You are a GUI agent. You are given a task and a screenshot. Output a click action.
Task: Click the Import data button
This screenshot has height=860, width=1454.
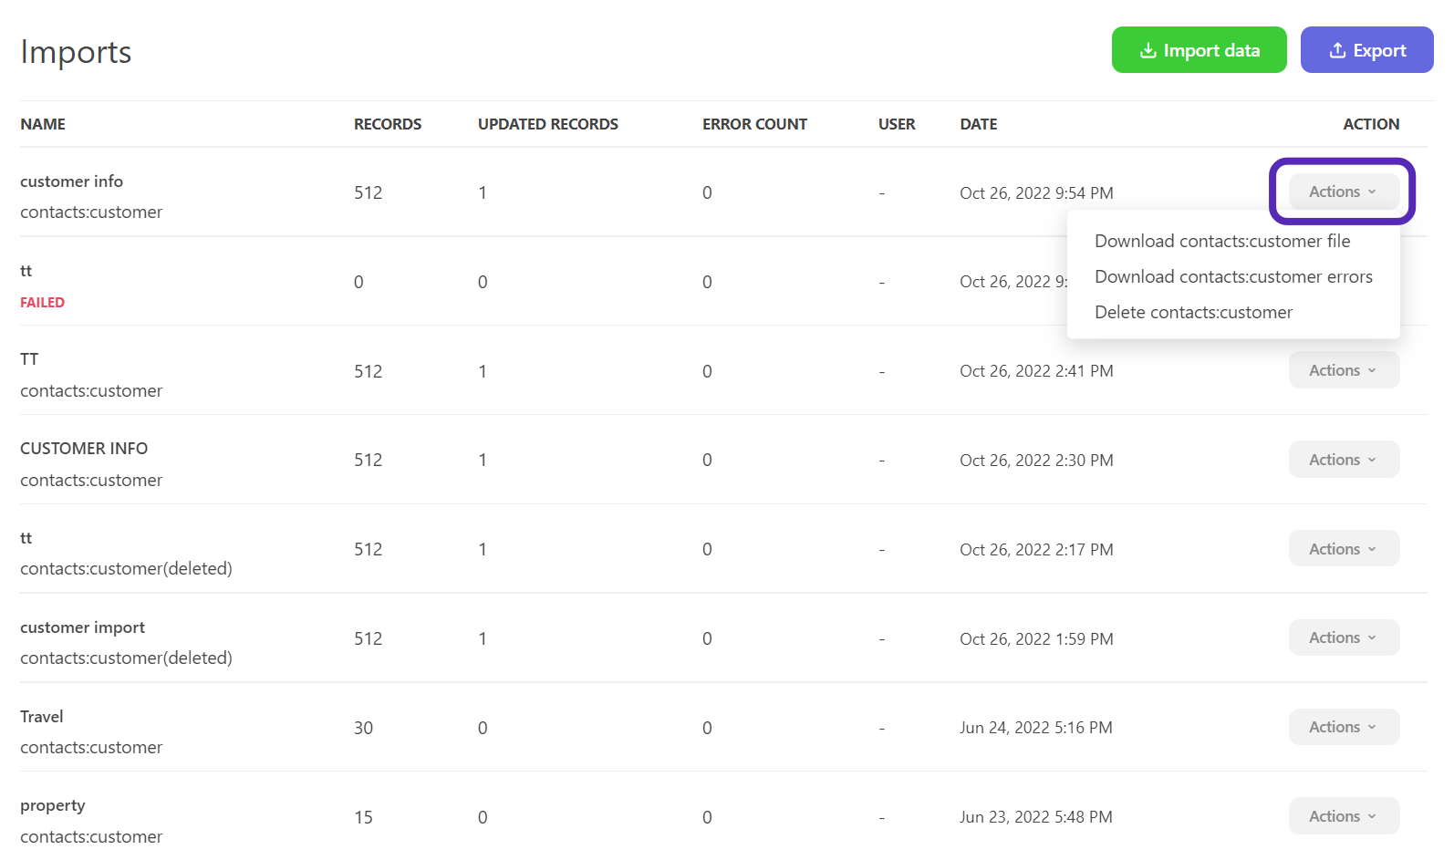point(1199,50)
